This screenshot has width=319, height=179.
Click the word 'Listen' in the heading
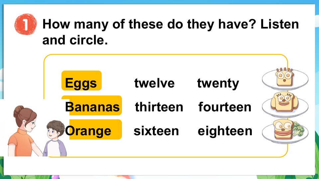[279, 24]
